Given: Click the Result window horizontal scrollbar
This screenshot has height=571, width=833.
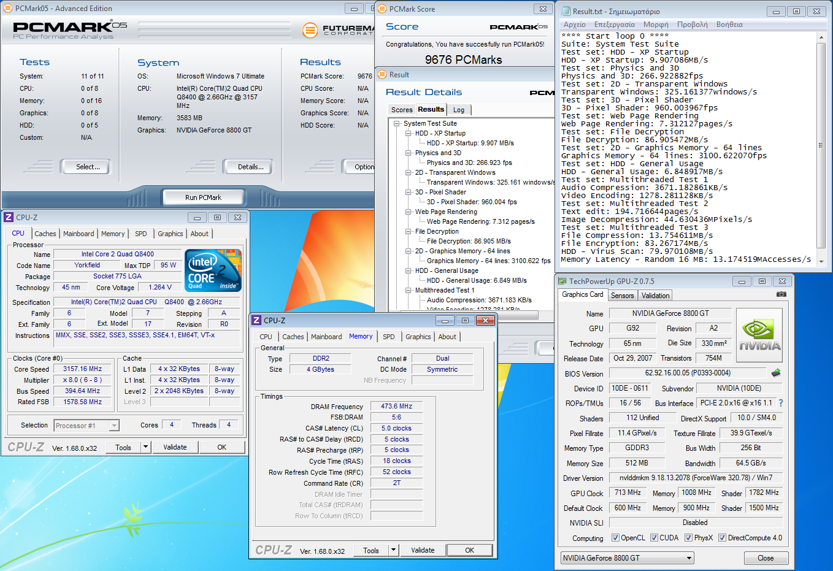Looking at the screenshot, I should pyautogui.click(x=469, y=315).
